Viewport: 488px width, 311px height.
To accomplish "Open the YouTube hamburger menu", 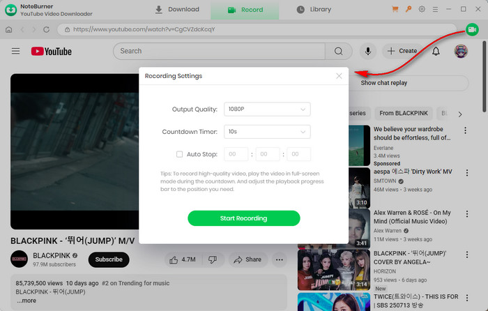I will point(15,51).
